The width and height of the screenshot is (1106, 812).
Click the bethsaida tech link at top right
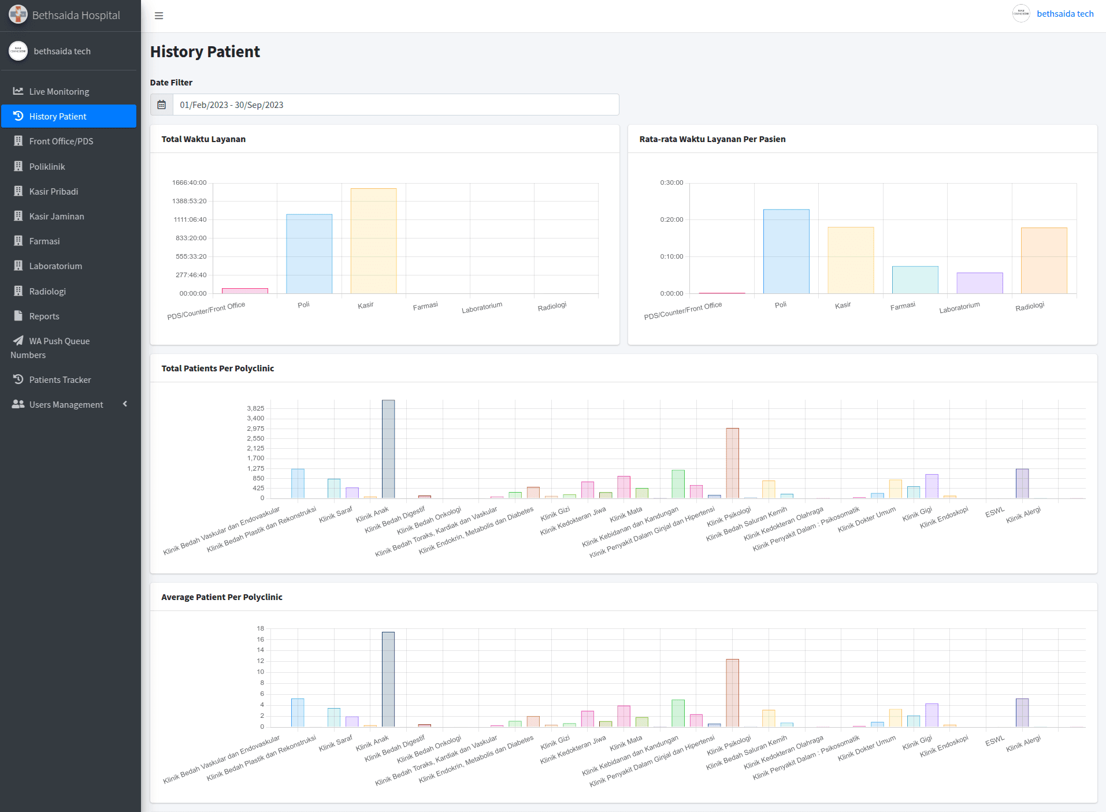point(1065,14)
